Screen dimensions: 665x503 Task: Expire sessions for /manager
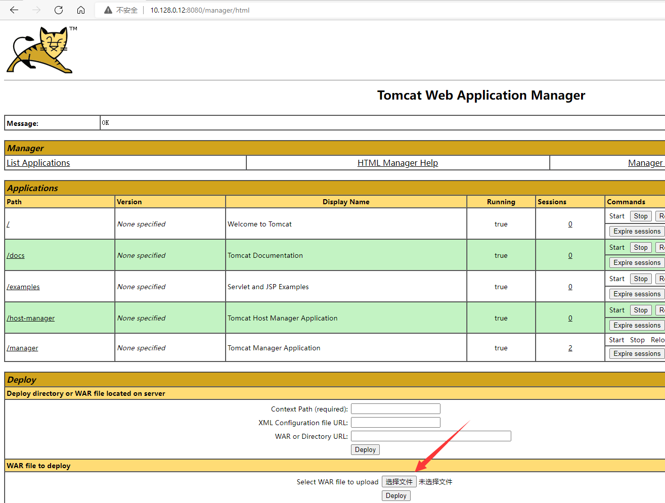coord(637,353)
